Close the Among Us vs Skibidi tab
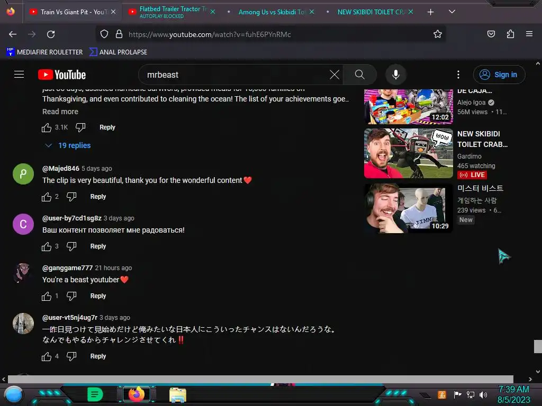Screen dimensions: 542x406 point(311,12)
